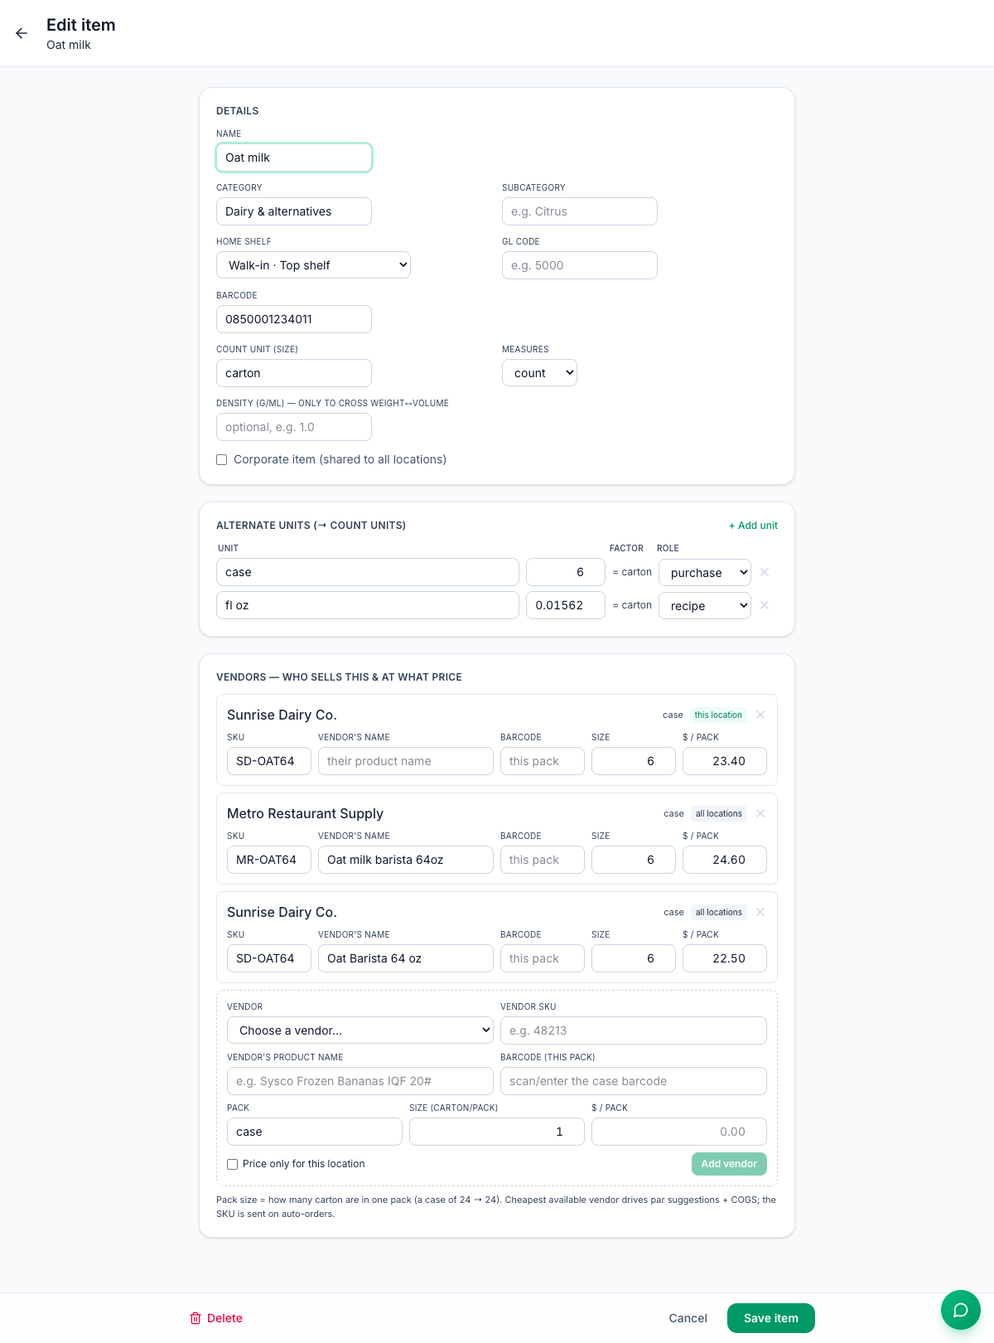The image size is (994, 1343).
Task: Edit vendor name Oat Barista 64 oz
Action: (x=406, y=958)
